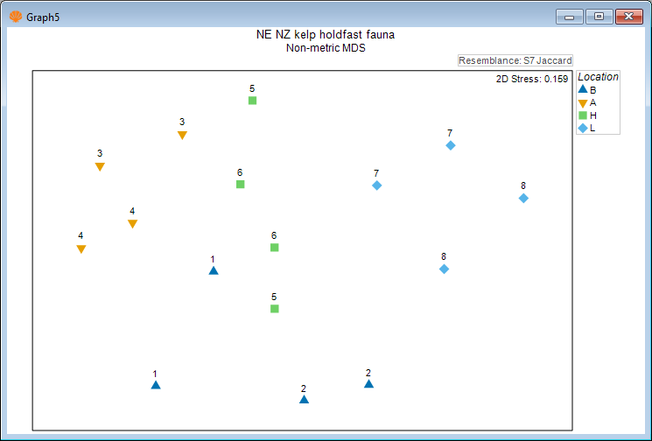Click the Resemblance: S7 Jaccard box

(x=515, y=60)
